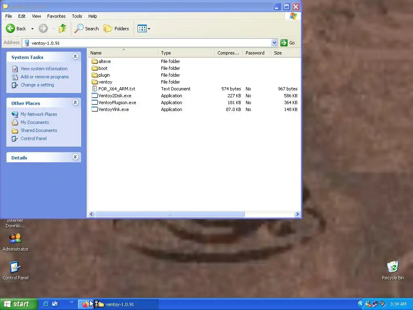The width and height of the screenshot is (413, 310).
Task: Click Change a setting link
Action: click(37, 85)
